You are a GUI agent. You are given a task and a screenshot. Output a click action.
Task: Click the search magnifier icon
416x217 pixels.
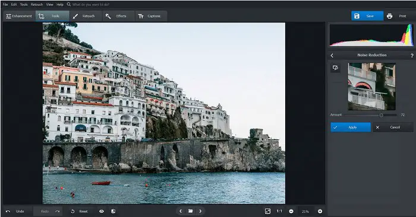(x=69, y=5)
